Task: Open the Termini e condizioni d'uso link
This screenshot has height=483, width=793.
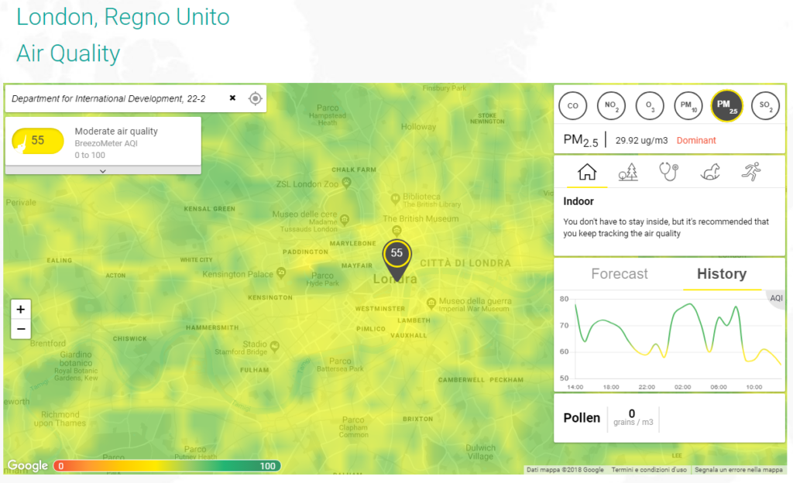Action: [649, 470]
